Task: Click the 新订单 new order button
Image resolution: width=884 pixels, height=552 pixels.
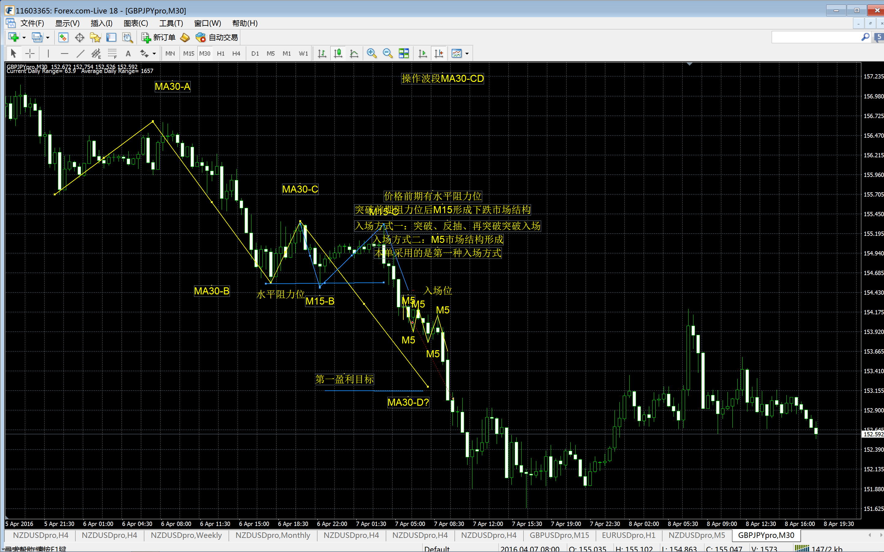Action: 158,37
